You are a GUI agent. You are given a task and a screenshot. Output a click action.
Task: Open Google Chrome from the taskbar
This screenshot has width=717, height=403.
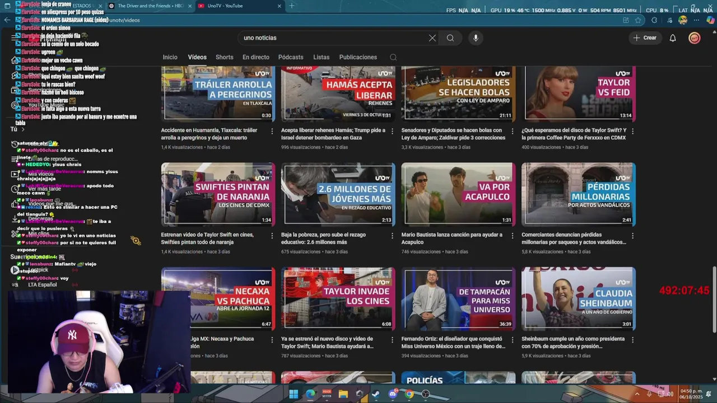(409, 394)
